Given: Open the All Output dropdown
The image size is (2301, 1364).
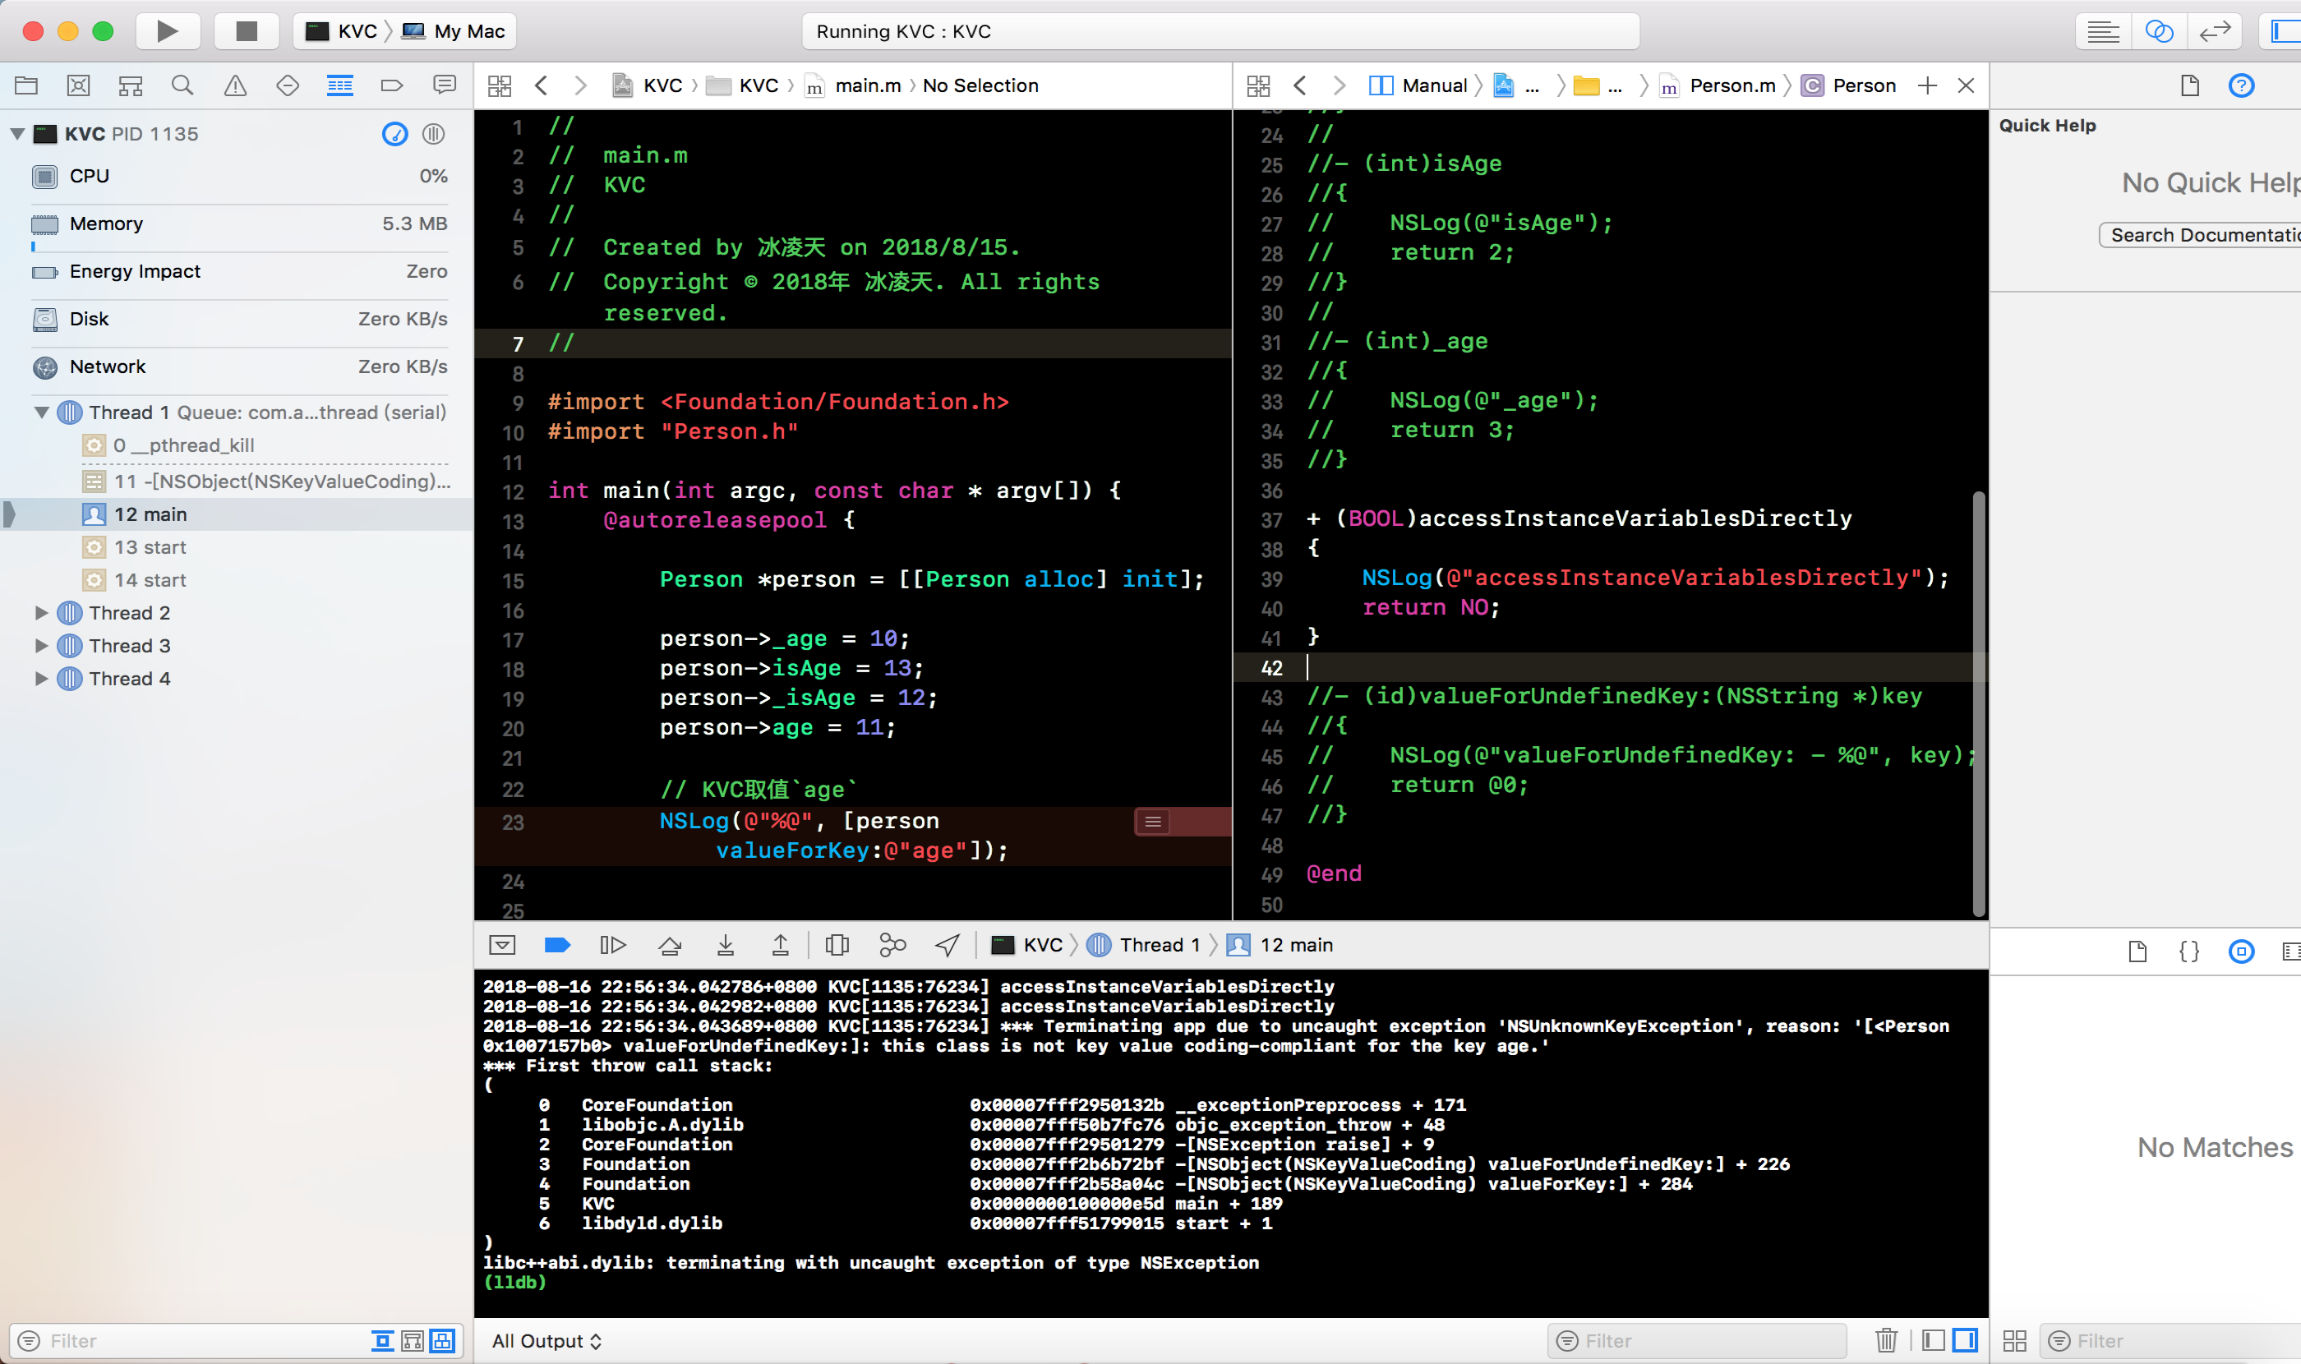Looking at the screenshot, I should 546,1340.
